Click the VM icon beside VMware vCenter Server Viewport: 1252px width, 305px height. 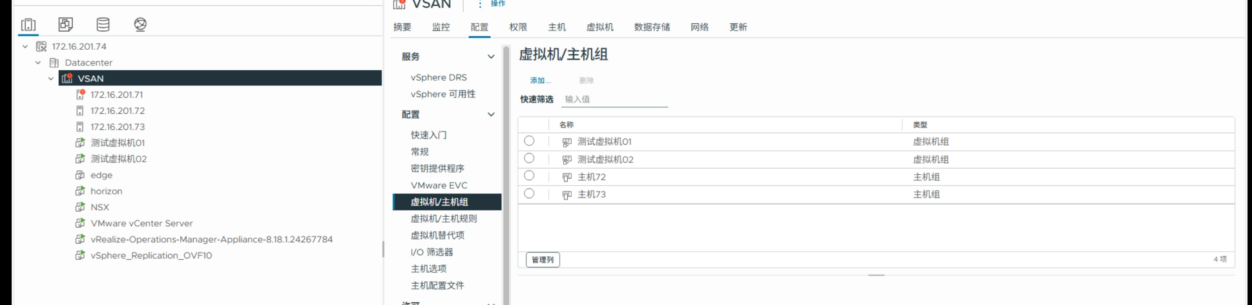coord(80,223)
